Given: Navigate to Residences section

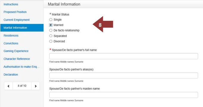Looking at the screenshot, I should pyautogui.click(x=11, y=35).
